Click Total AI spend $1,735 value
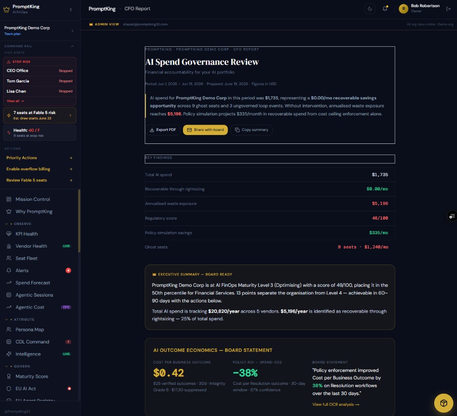The height and width of the screenshot is (416, 457). point(380,175)
